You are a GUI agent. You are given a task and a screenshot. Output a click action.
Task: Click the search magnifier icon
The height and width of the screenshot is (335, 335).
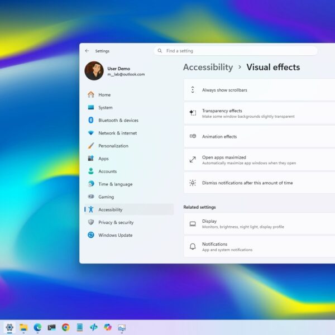[x=160, y=51]
